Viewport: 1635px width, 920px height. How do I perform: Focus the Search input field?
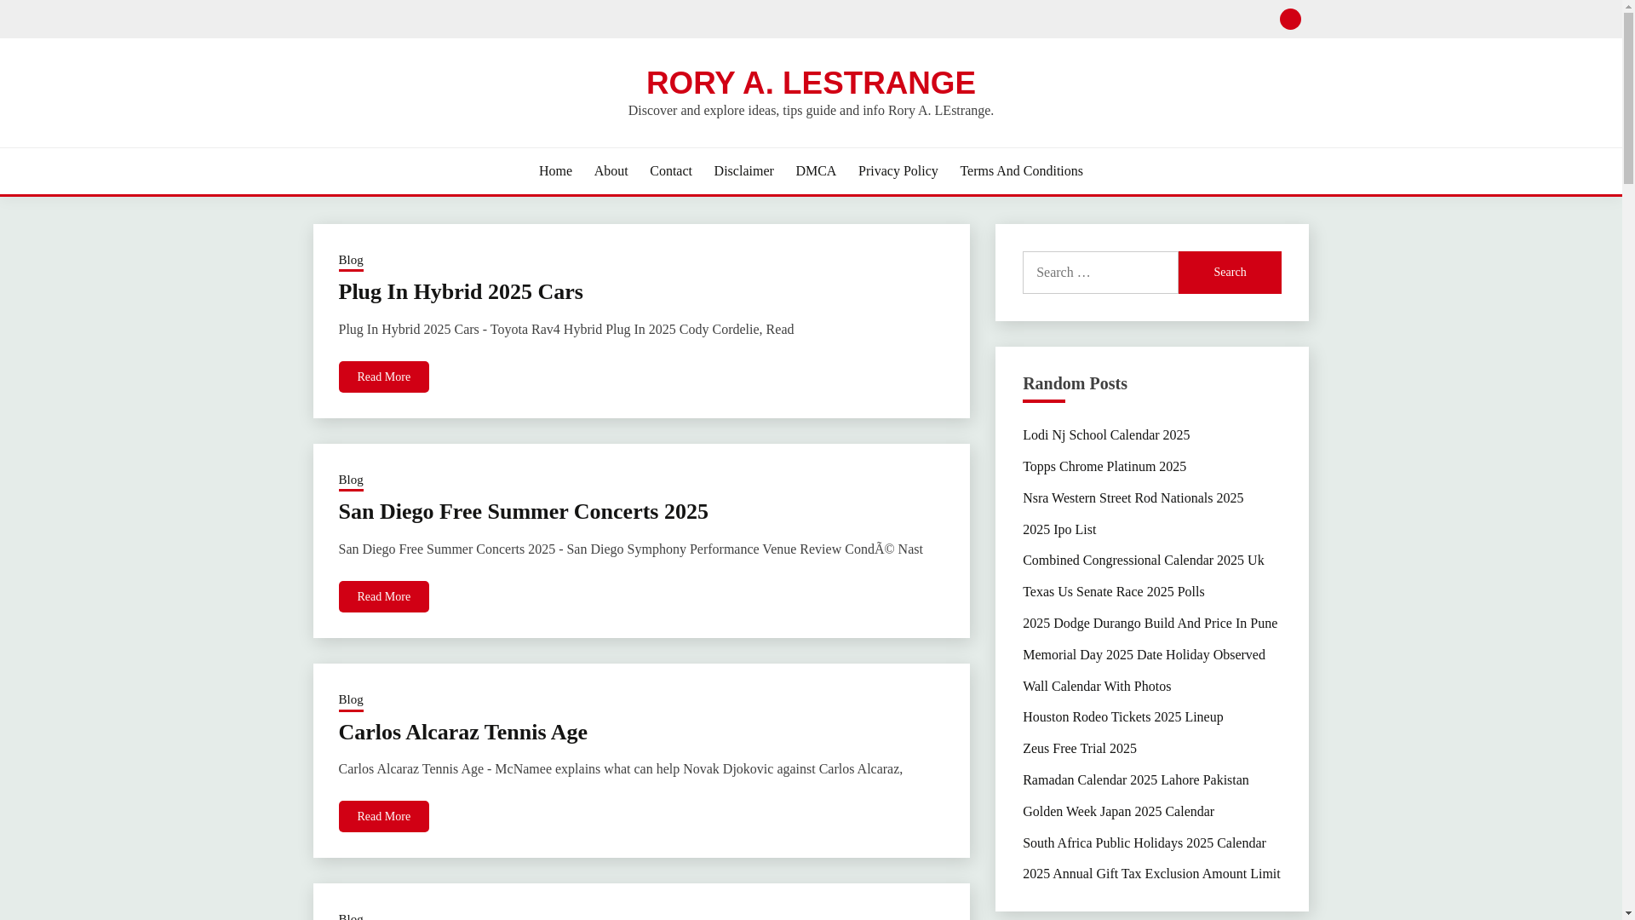(x=1100, y=273)
